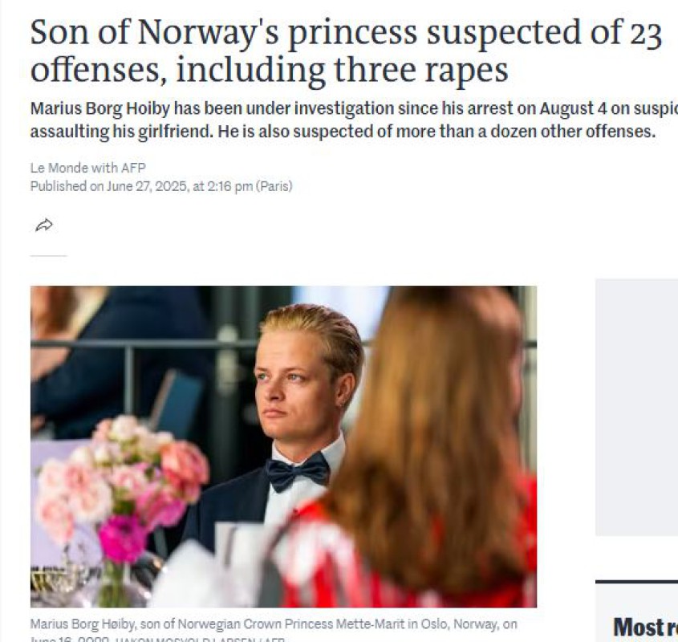Open the article photo of the man in a bow tie
The height and width of the screenshot is (642, 678).
pyautogui.click(x=283, y=446)
